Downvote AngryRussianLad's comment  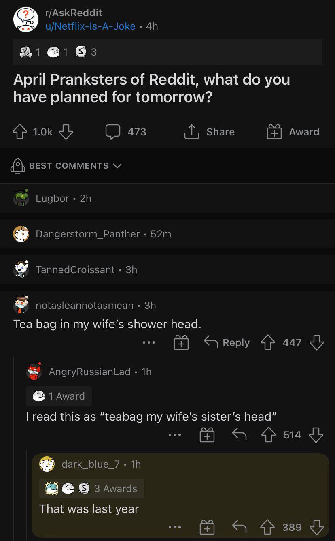(316, 435)
